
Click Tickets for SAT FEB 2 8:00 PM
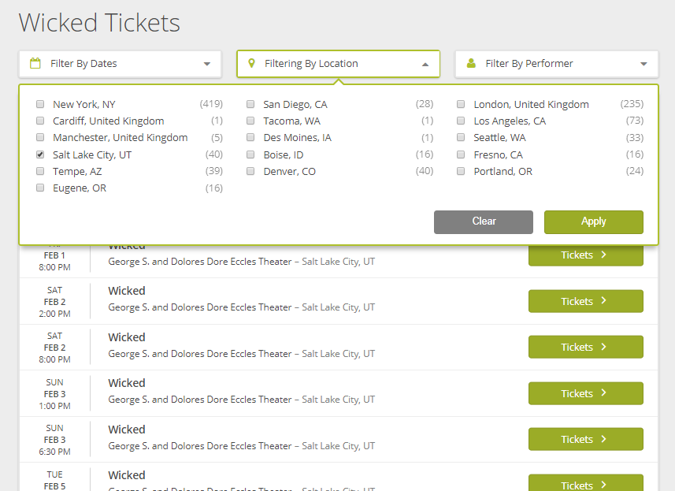click(x=586, y=347)
